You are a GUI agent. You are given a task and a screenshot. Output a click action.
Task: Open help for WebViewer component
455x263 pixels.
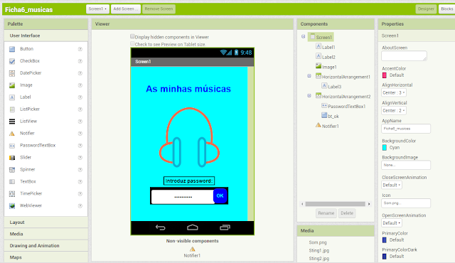[x=80, y=206]
